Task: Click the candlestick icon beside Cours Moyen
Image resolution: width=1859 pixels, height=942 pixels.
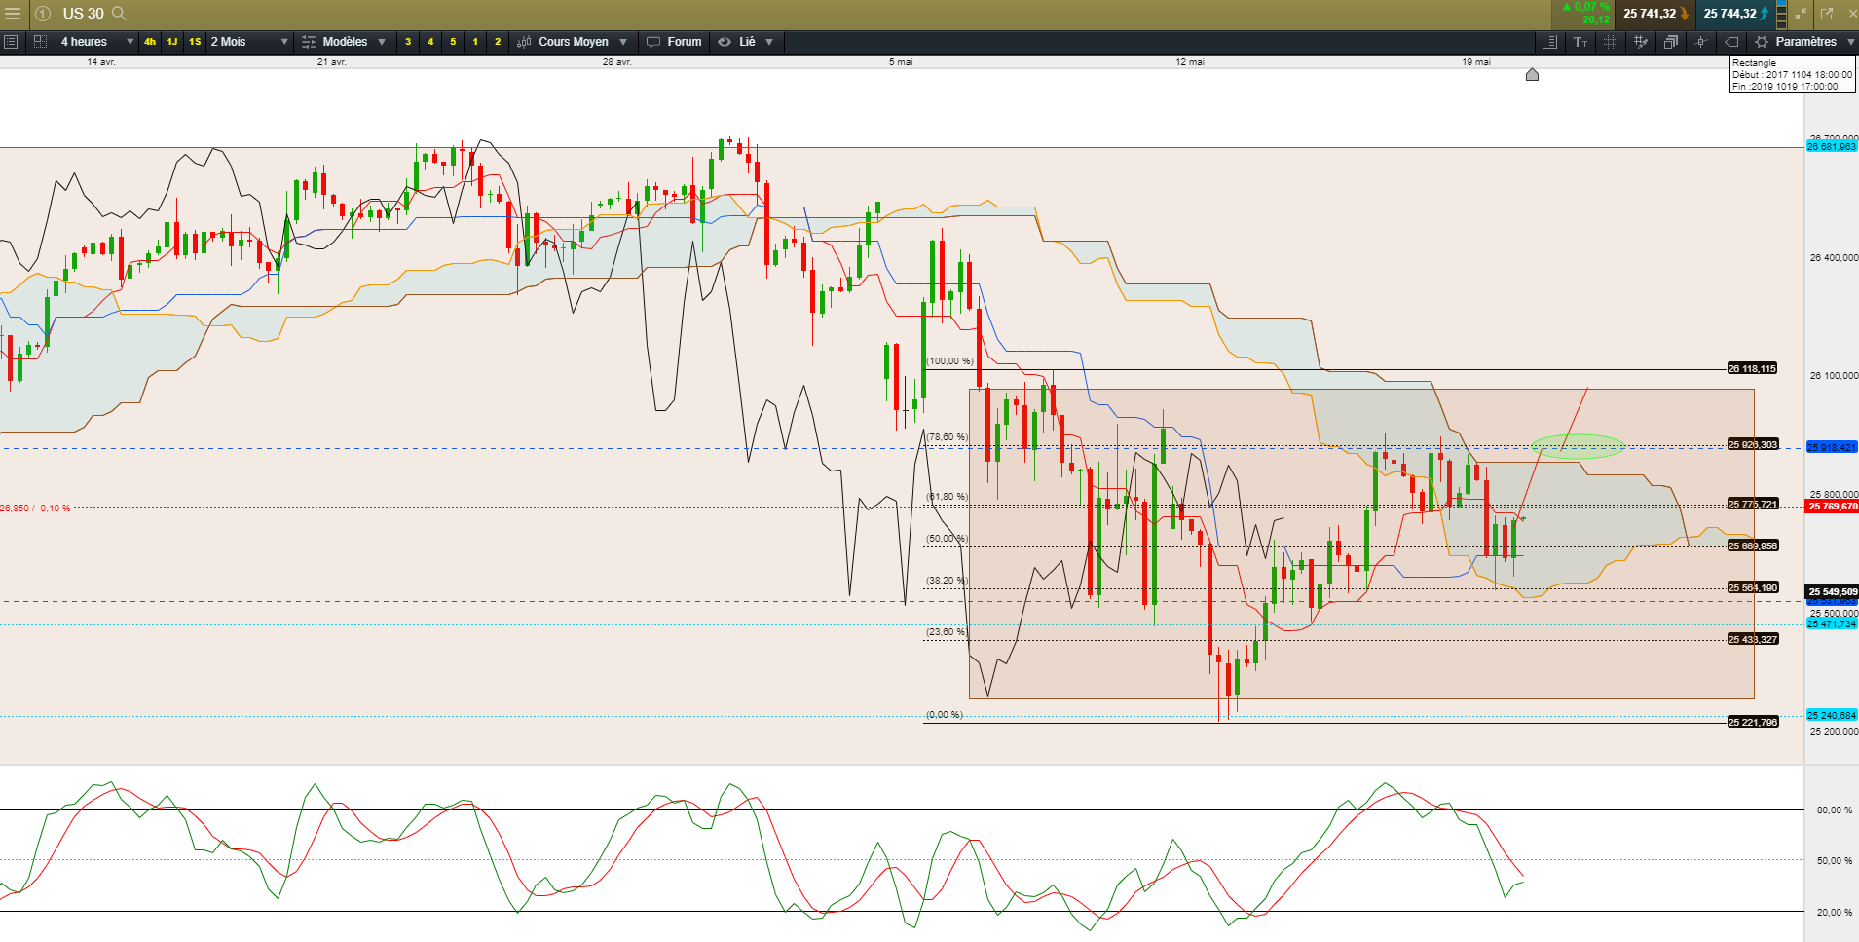Action: pyautogui.click(x=524, y=42)
